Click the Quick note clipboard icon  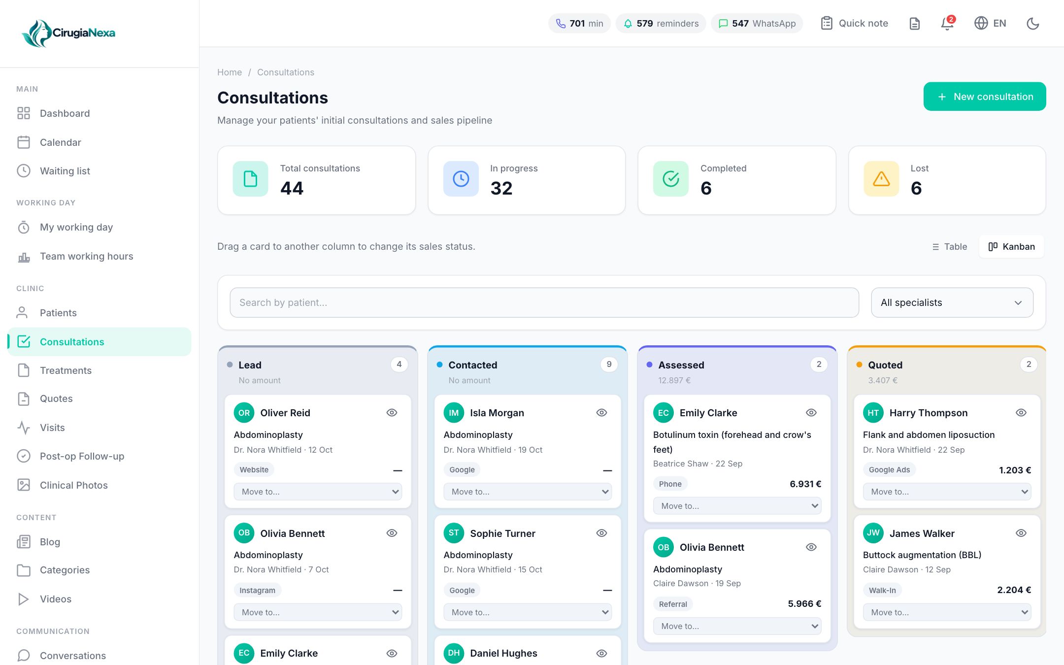point(827,23)
